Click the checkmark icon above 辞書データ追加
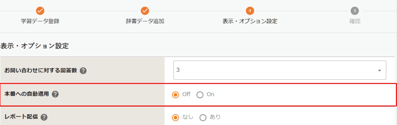Screen dimensions: 397x125 click(145, 11)
